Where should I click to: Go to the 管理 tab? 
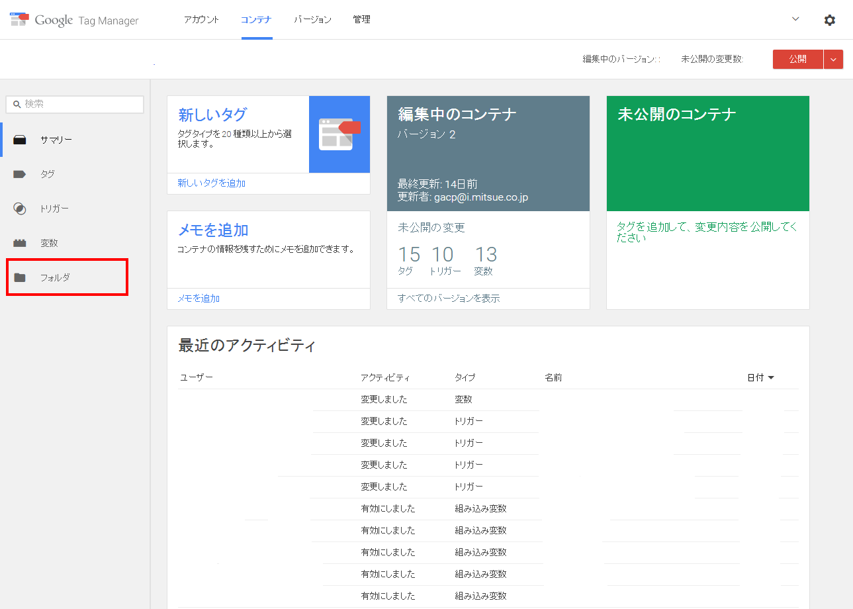tap(361, 20)
